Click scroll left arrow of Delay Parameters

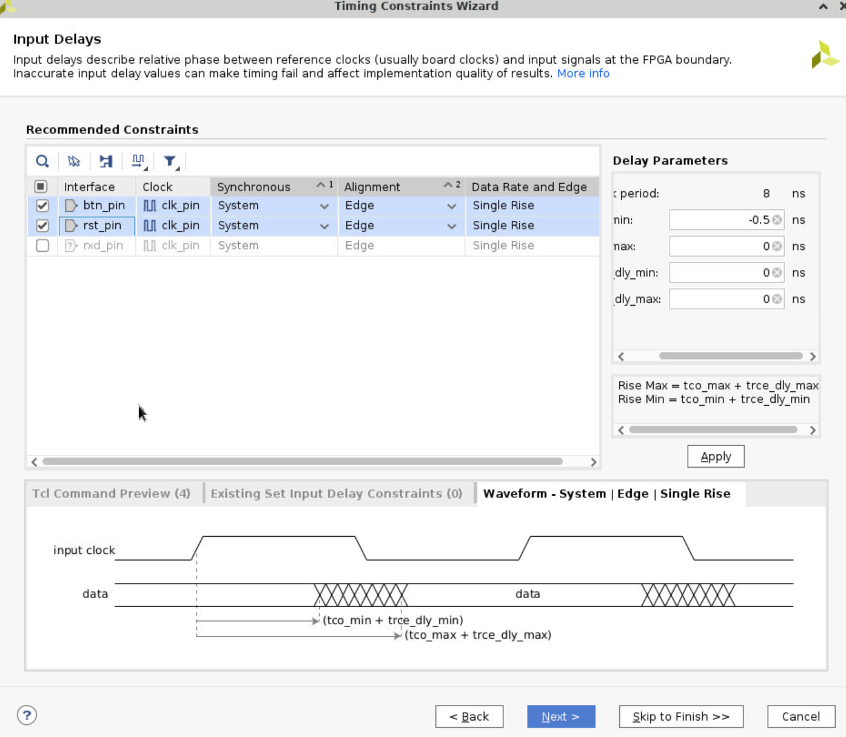(621, 357)
